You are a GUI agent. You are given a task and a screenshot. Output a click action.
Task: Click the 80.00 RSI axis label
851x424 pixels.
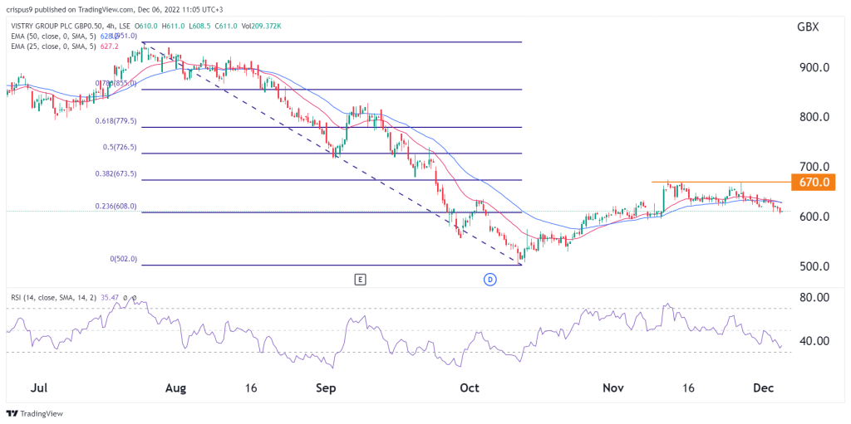coord(813,298)
